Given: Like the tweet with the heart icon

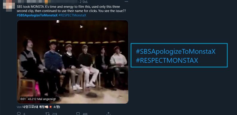Looking at the screenshot, I should (x=78, y=114).
